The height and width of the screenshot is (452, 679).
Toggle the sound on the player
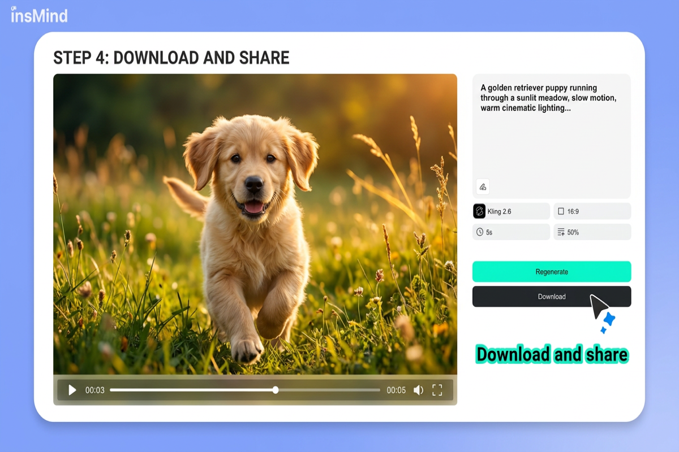(x=419, y=390)
